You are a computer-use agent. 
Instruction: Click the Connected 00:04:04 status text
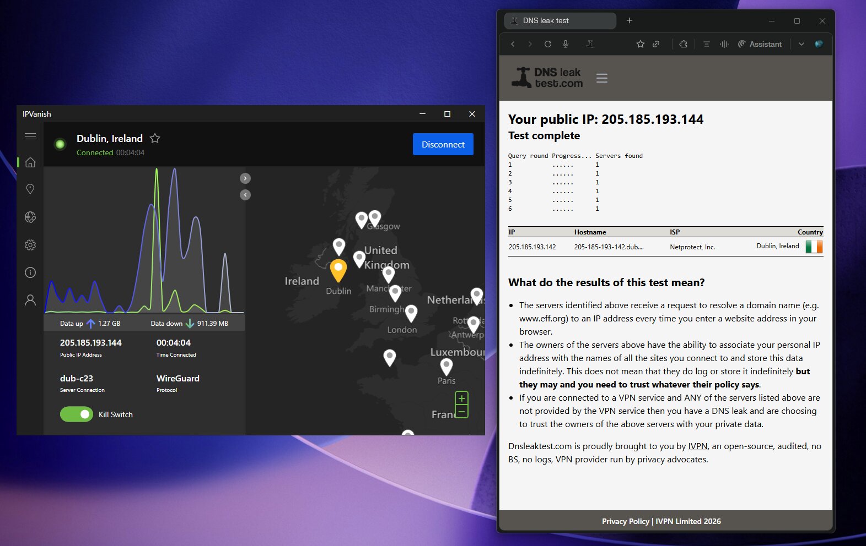[x=110, y=152]
